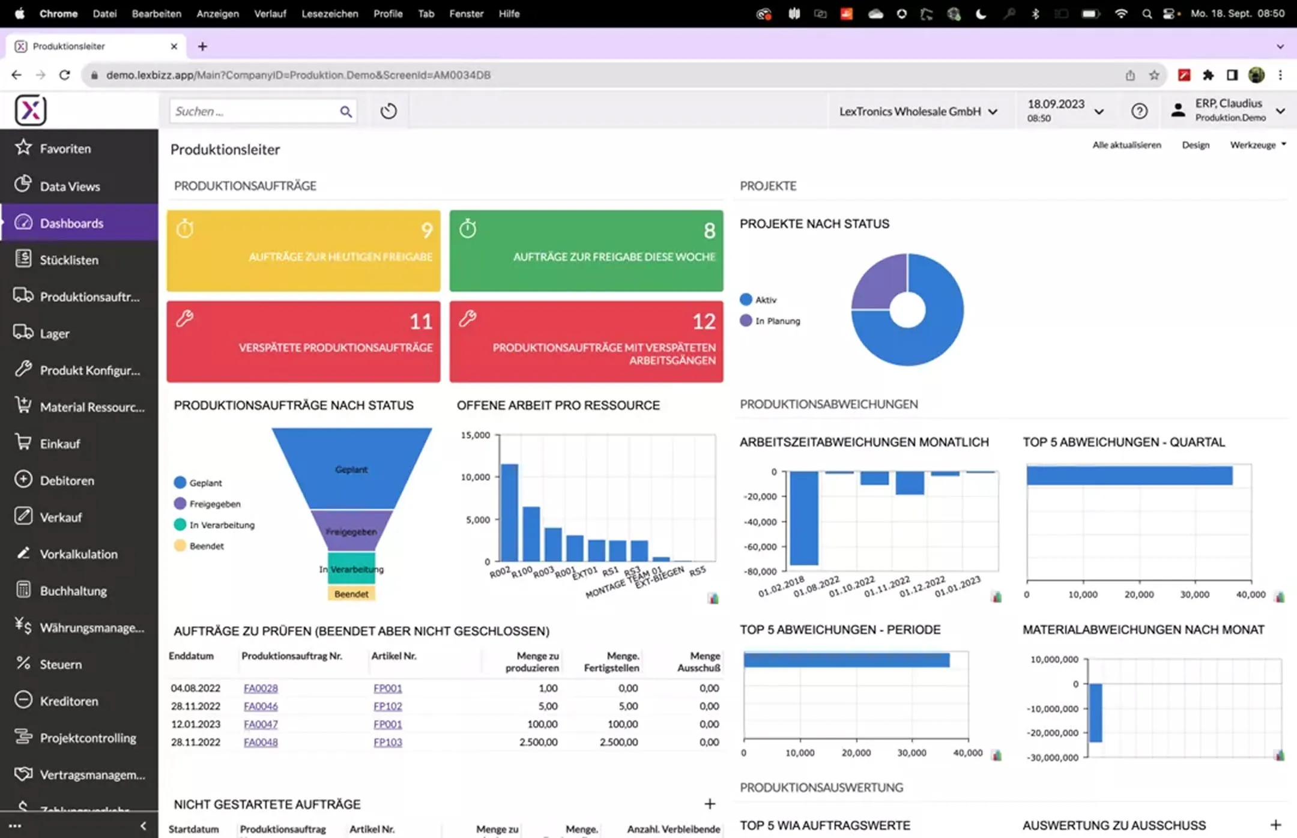
Task: Open Währungsmanagement module
Action: 79,627
